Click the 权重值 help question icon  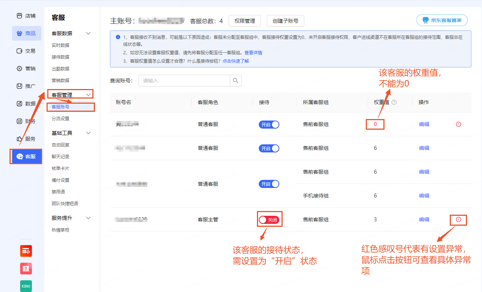394,103
